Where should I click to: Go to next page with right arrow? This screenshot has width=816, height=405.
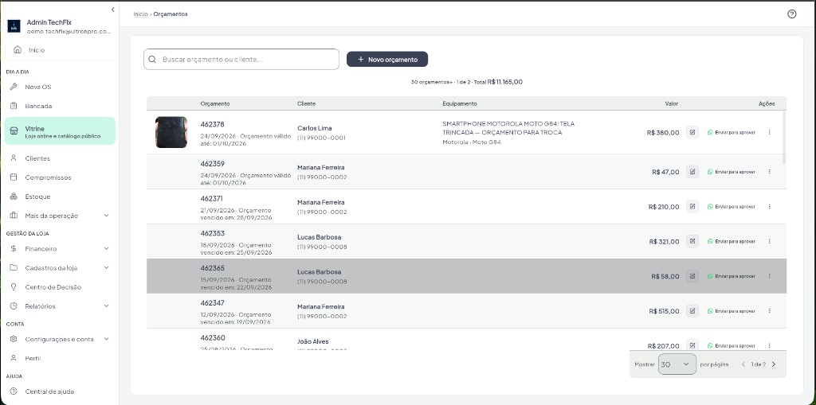(x=773, y=364)
